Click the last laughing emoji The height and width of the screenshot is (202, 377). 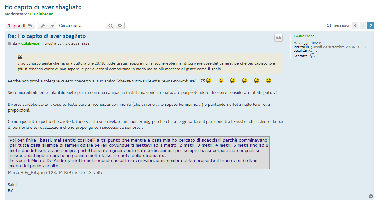(269, 81)
